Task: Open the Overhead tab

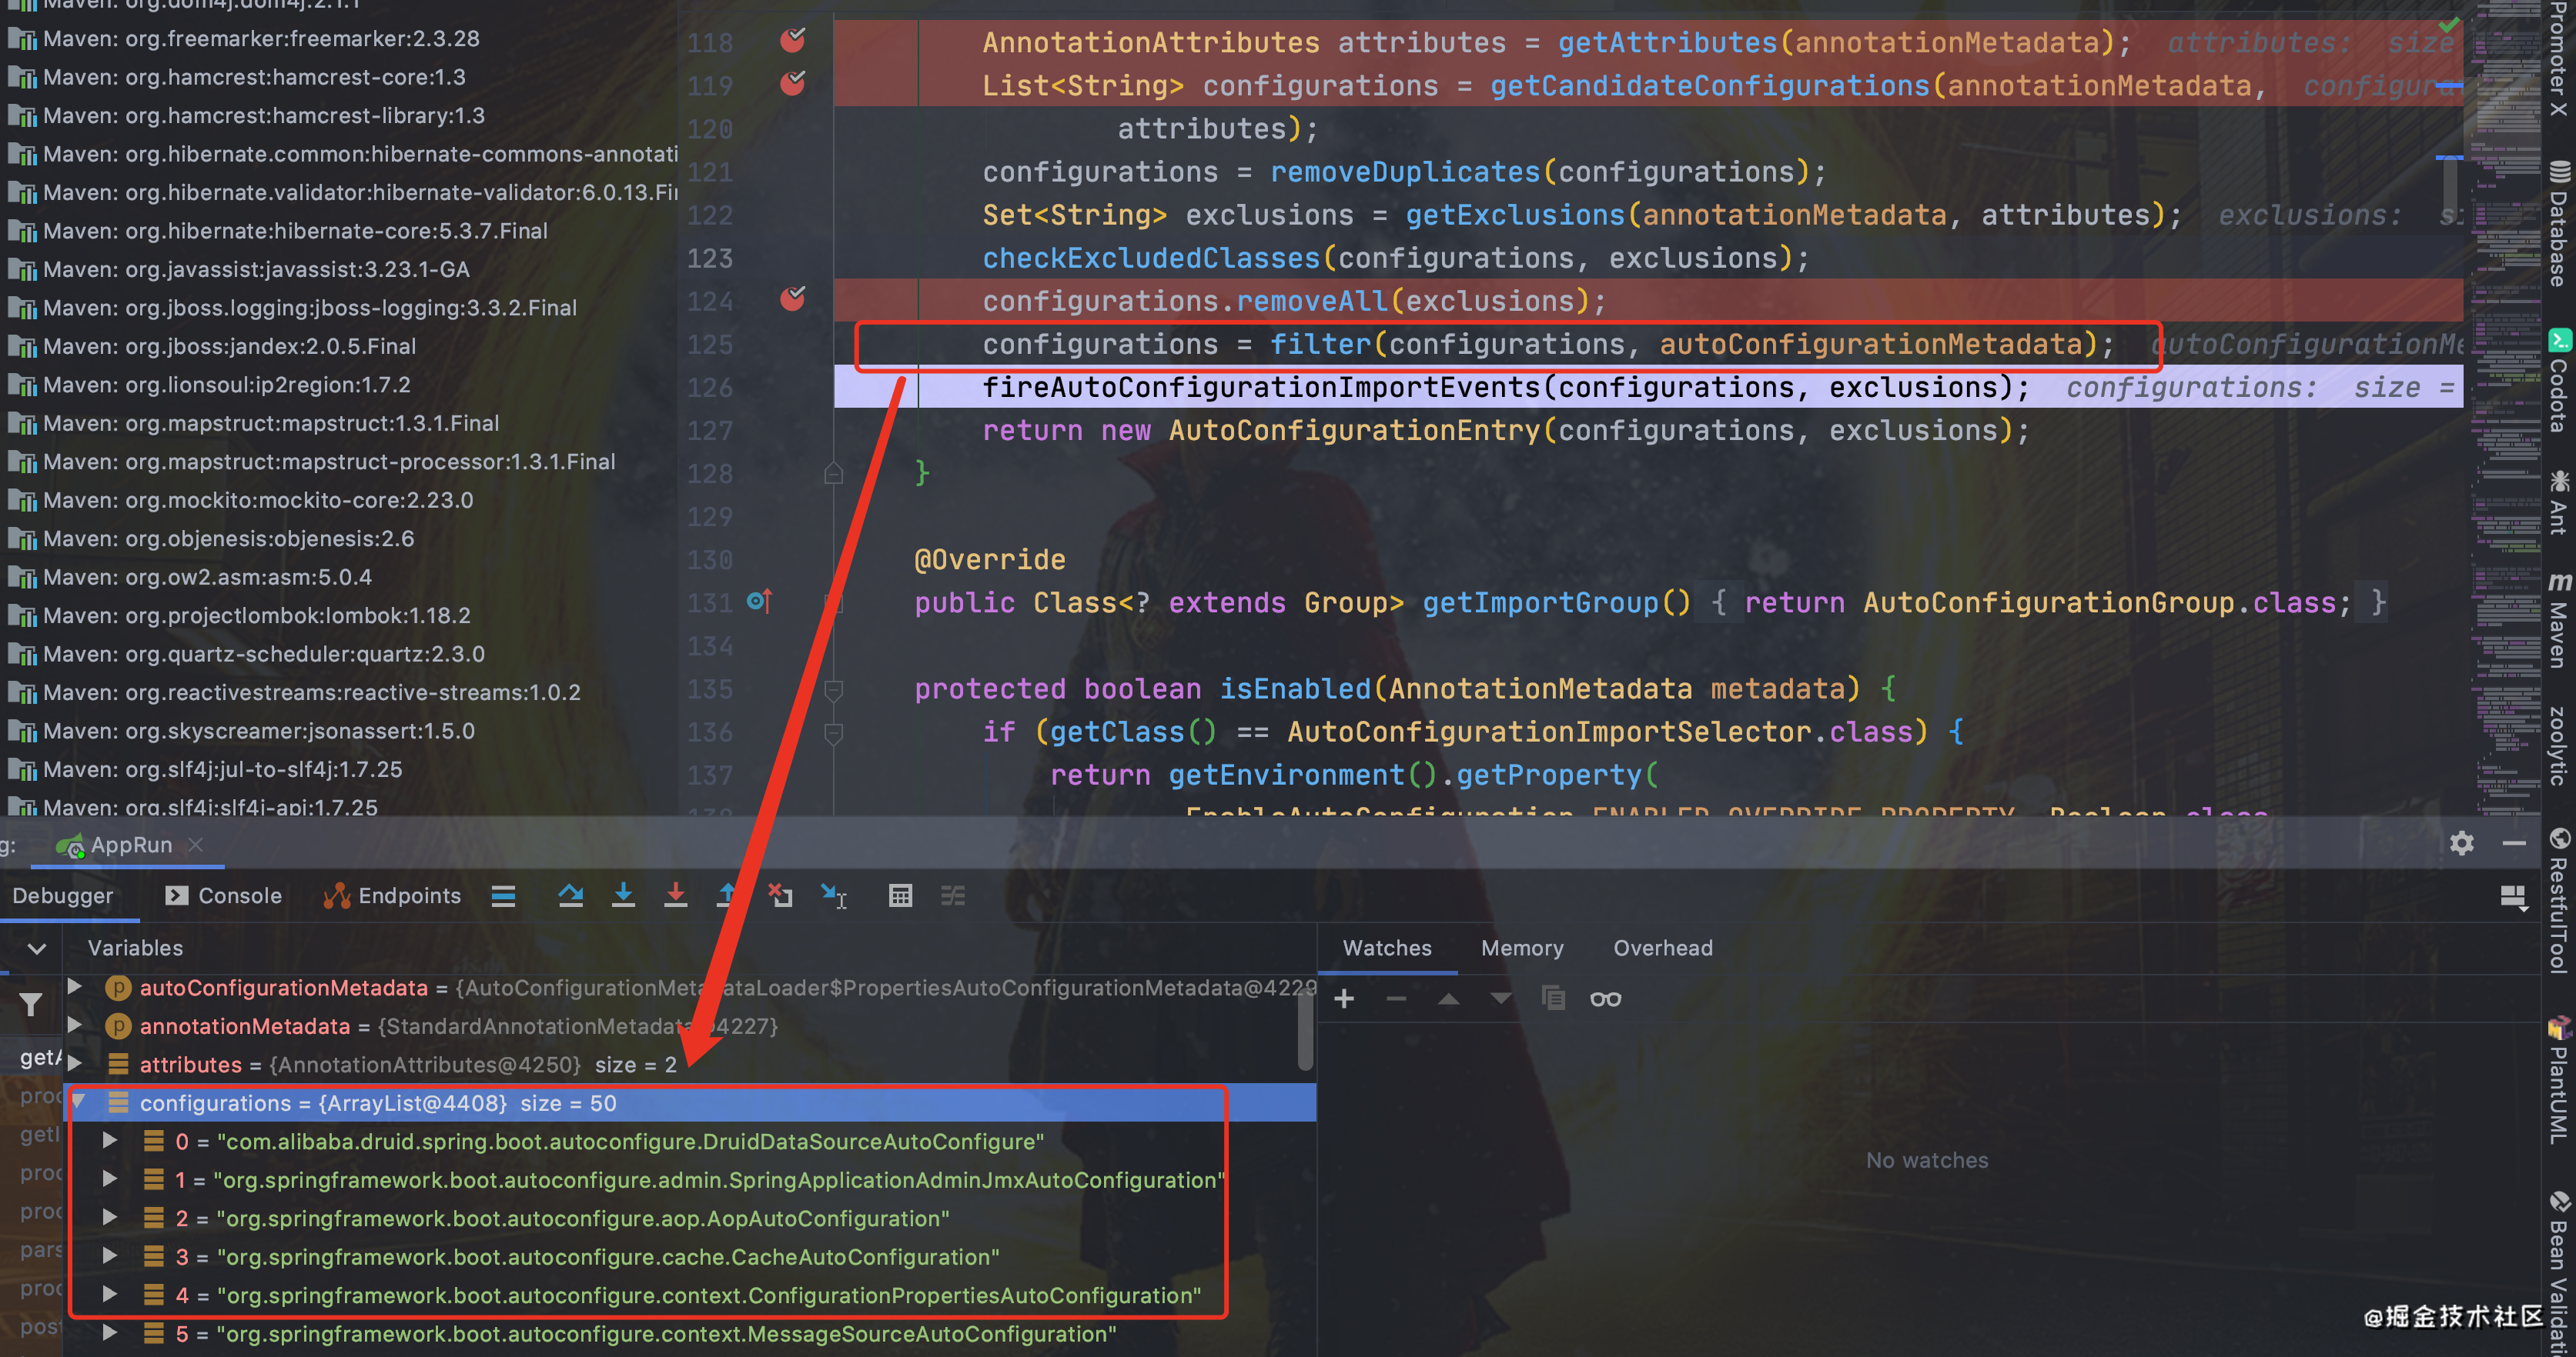Action: tap(1662, 947)
